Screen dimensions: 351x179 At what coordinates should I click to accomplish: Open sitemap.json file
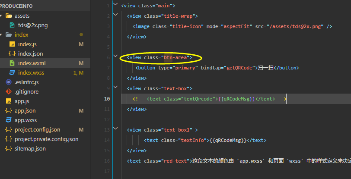[30, 149]
